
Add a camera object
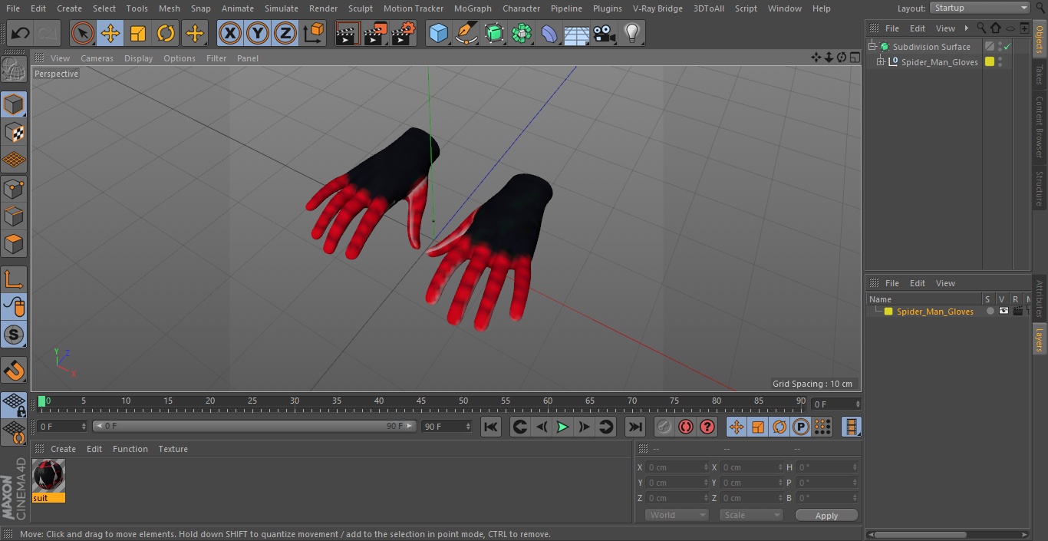605,33
